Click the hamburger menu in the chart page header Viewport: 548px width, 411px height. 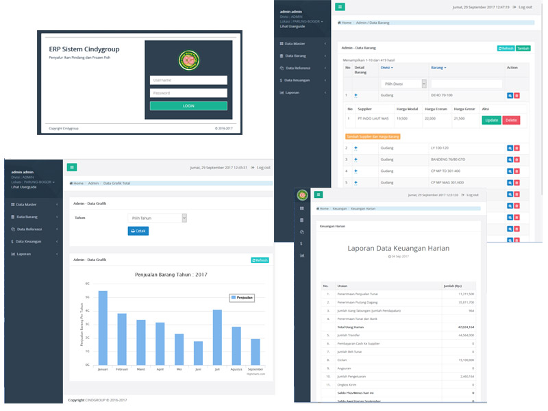pos(71,166)
